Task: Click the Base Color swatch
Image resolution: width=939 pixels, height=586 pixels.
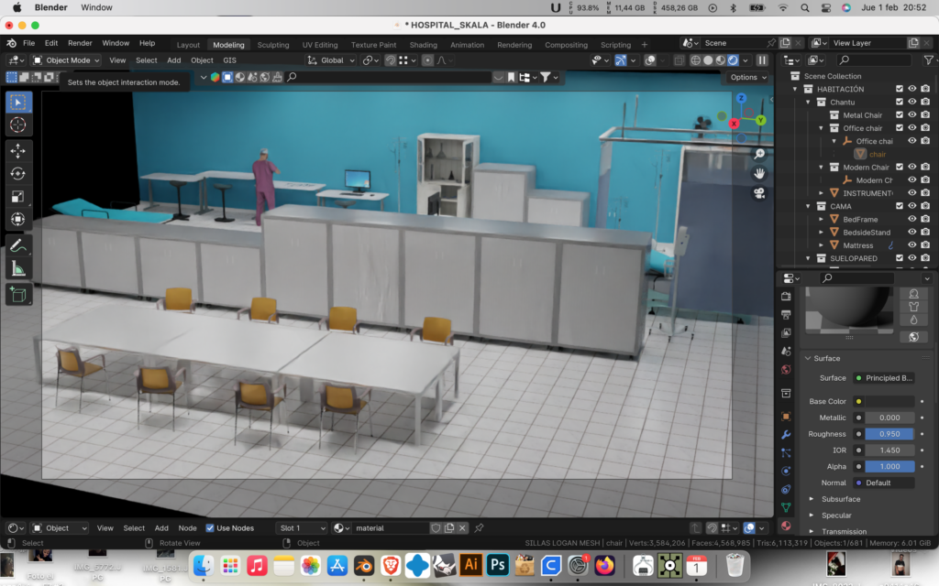Action: (889, 401)
